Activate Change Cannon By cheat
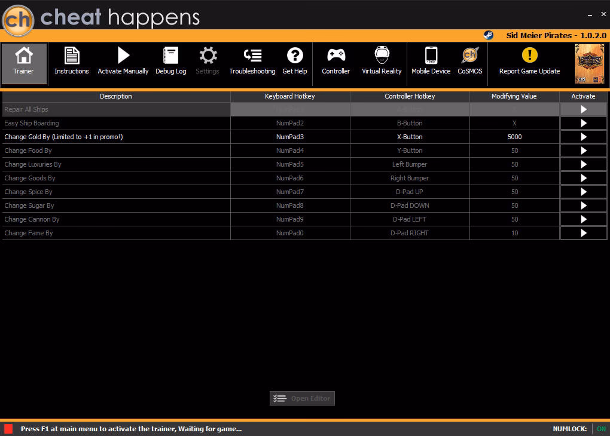Screen dimensions: 610x436 584,219
